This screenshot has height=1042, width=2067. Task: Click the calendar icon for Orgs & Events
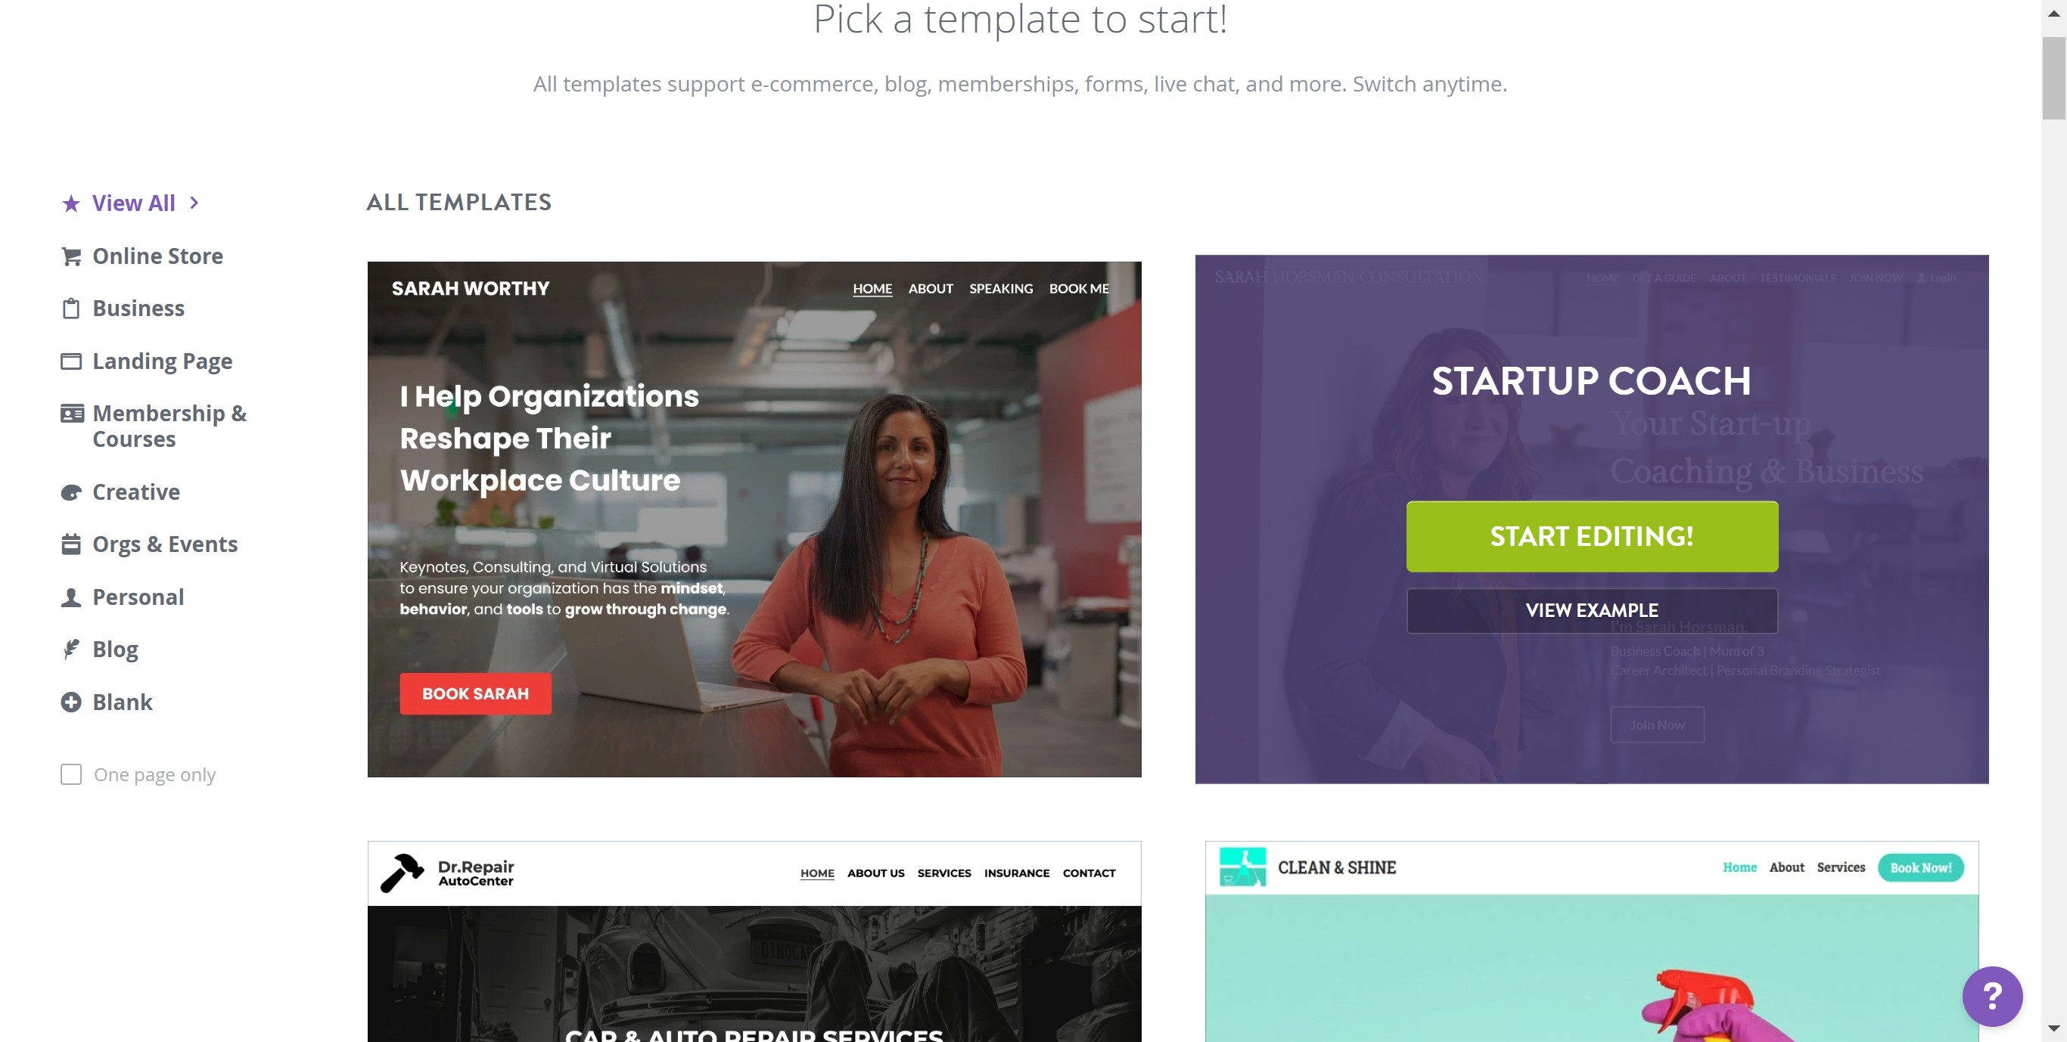pos(70,544)
